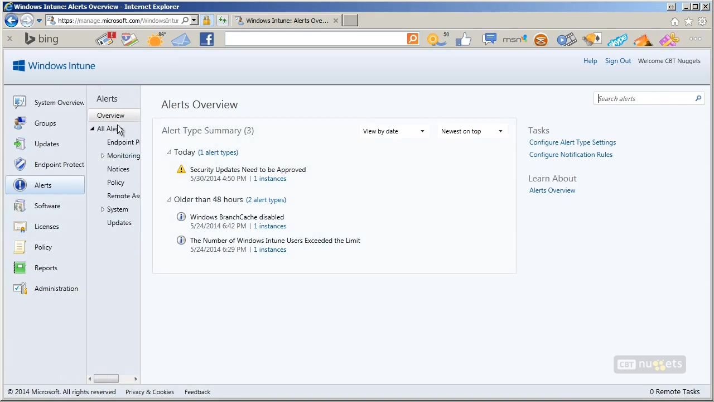This screenshot has height=402, width=714.
Task: Open the Reports workspace icon
Action: coord(20,267)
